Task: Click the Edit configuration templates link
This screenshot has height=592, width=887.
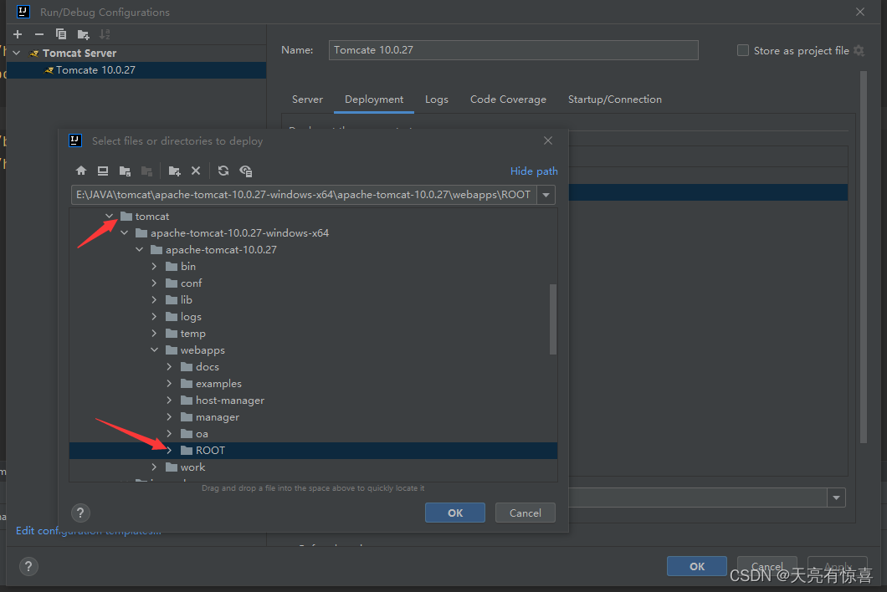Action: click(88, 530)
